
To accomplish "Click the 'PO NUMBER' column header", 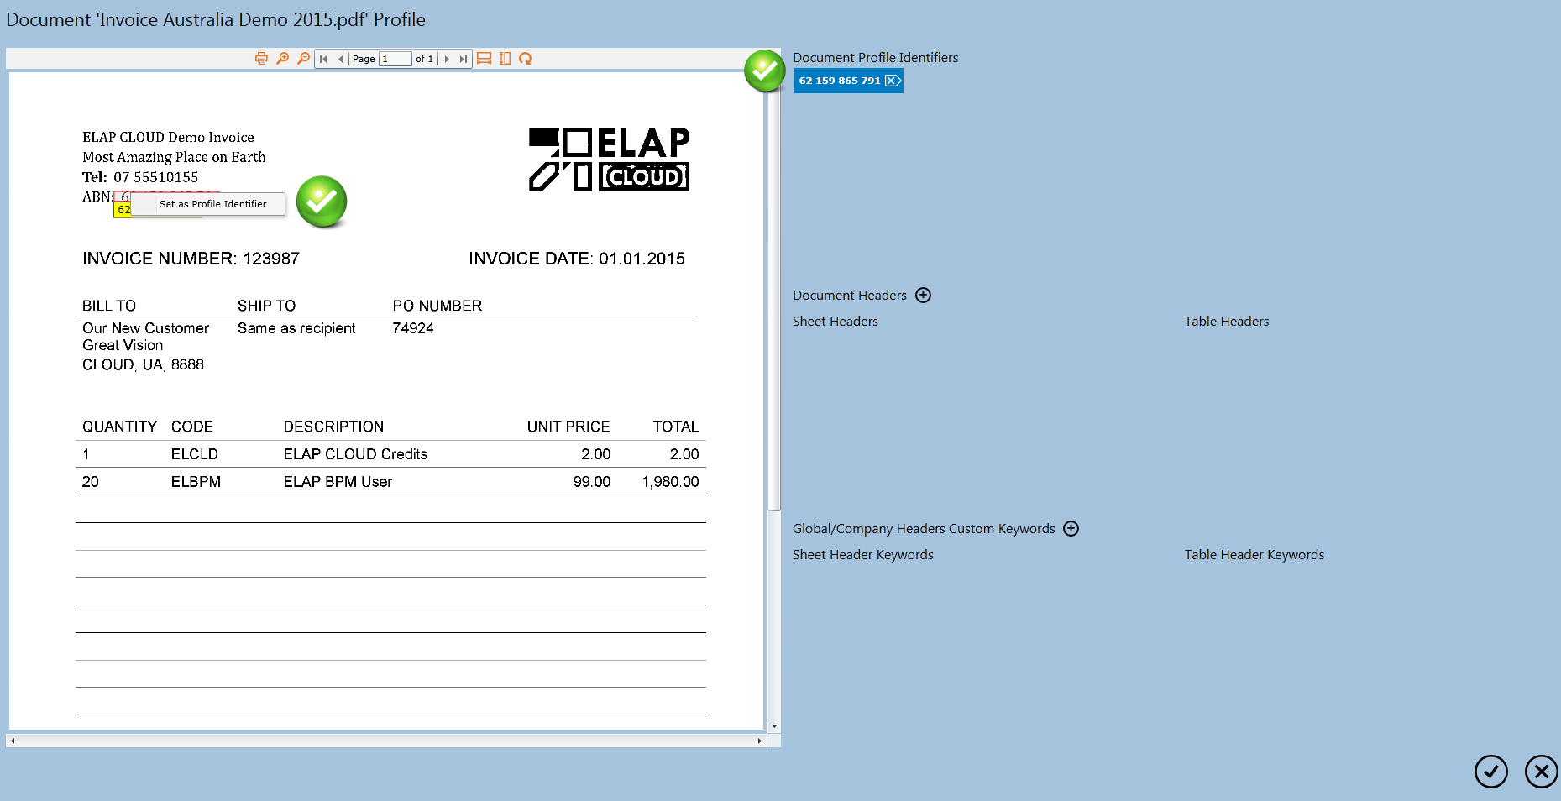I will click(x=437, y=306).
